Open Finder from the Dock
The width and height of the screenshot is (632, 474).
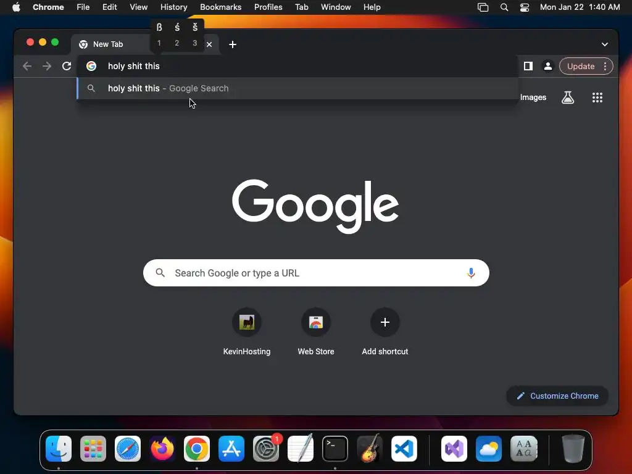coord(59,449)
